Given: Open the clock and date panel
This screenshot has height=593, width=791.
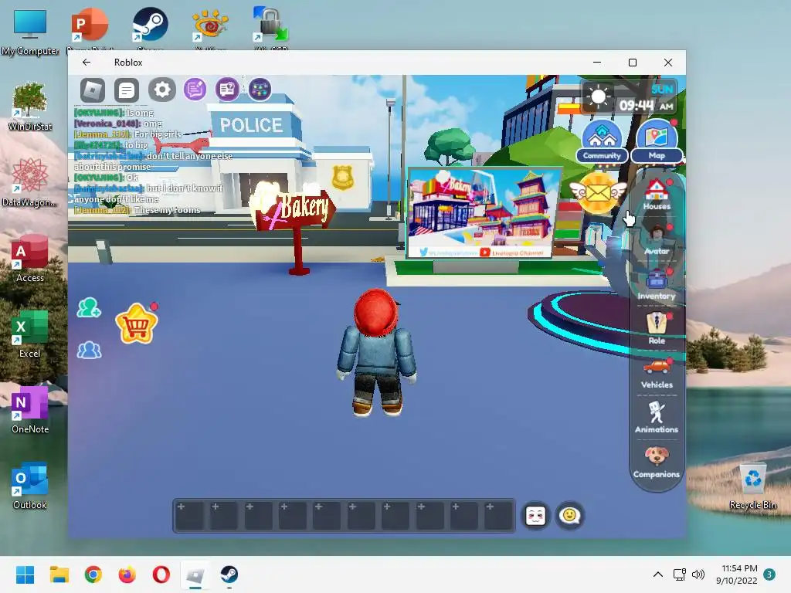Looking at the screenshot, I should coord(737,574).
